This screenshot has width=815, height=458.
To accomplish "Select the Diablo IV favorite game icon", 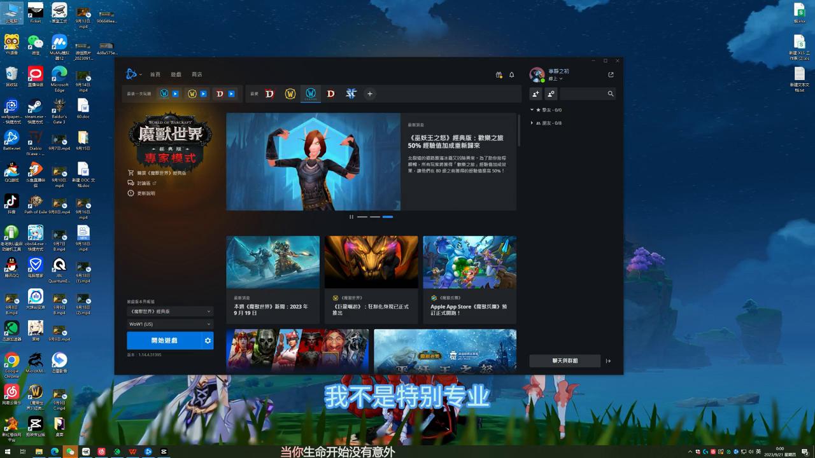I will coord(269,94).
